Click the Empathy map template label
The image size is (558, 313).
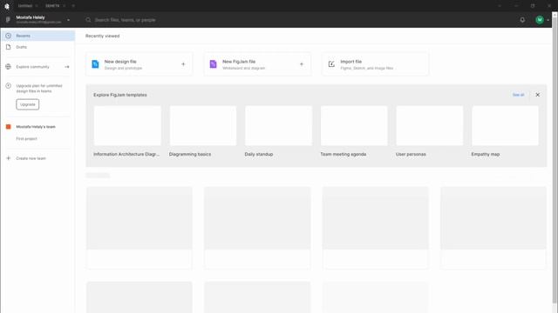[486, 155]
